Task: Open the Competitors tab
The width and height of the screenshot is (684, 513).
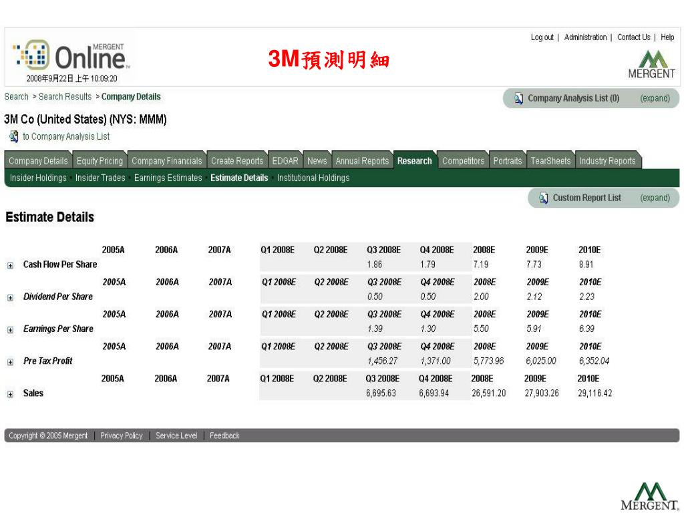Action: coord(464,161)
